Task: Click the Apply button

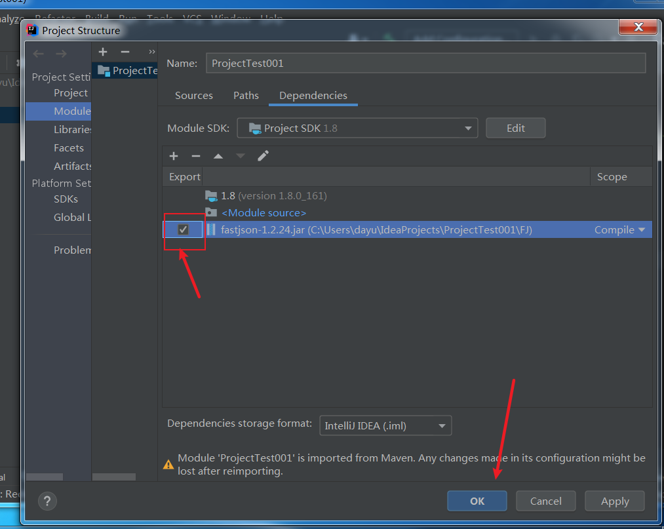Action: (x=615, y=501)
